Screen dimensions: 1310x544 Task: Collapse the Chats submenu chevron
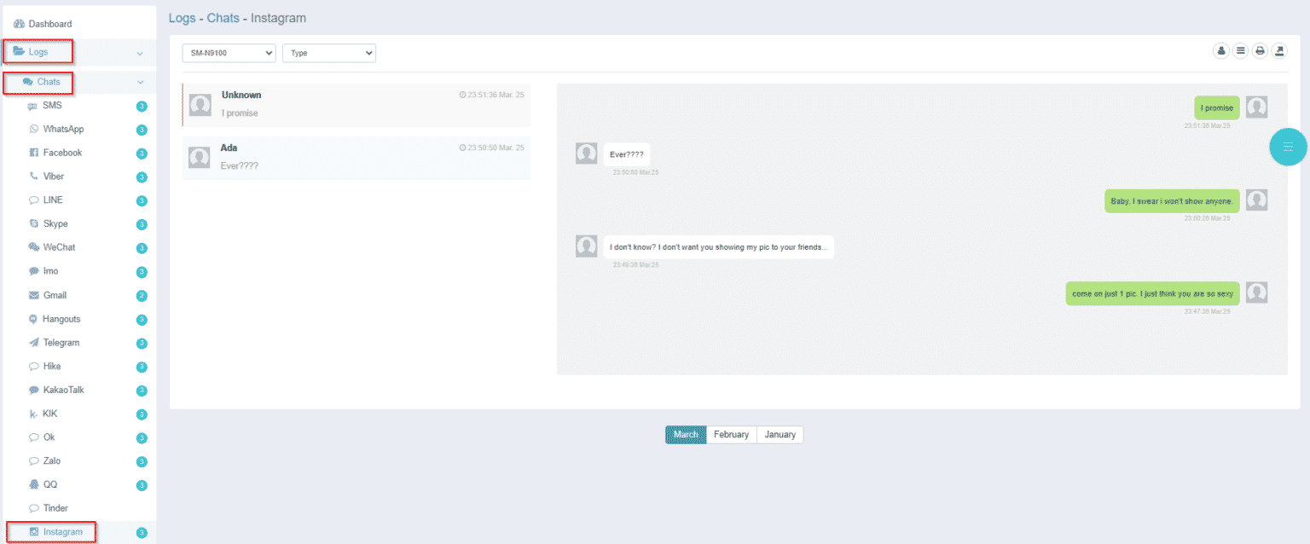[140, 83]
